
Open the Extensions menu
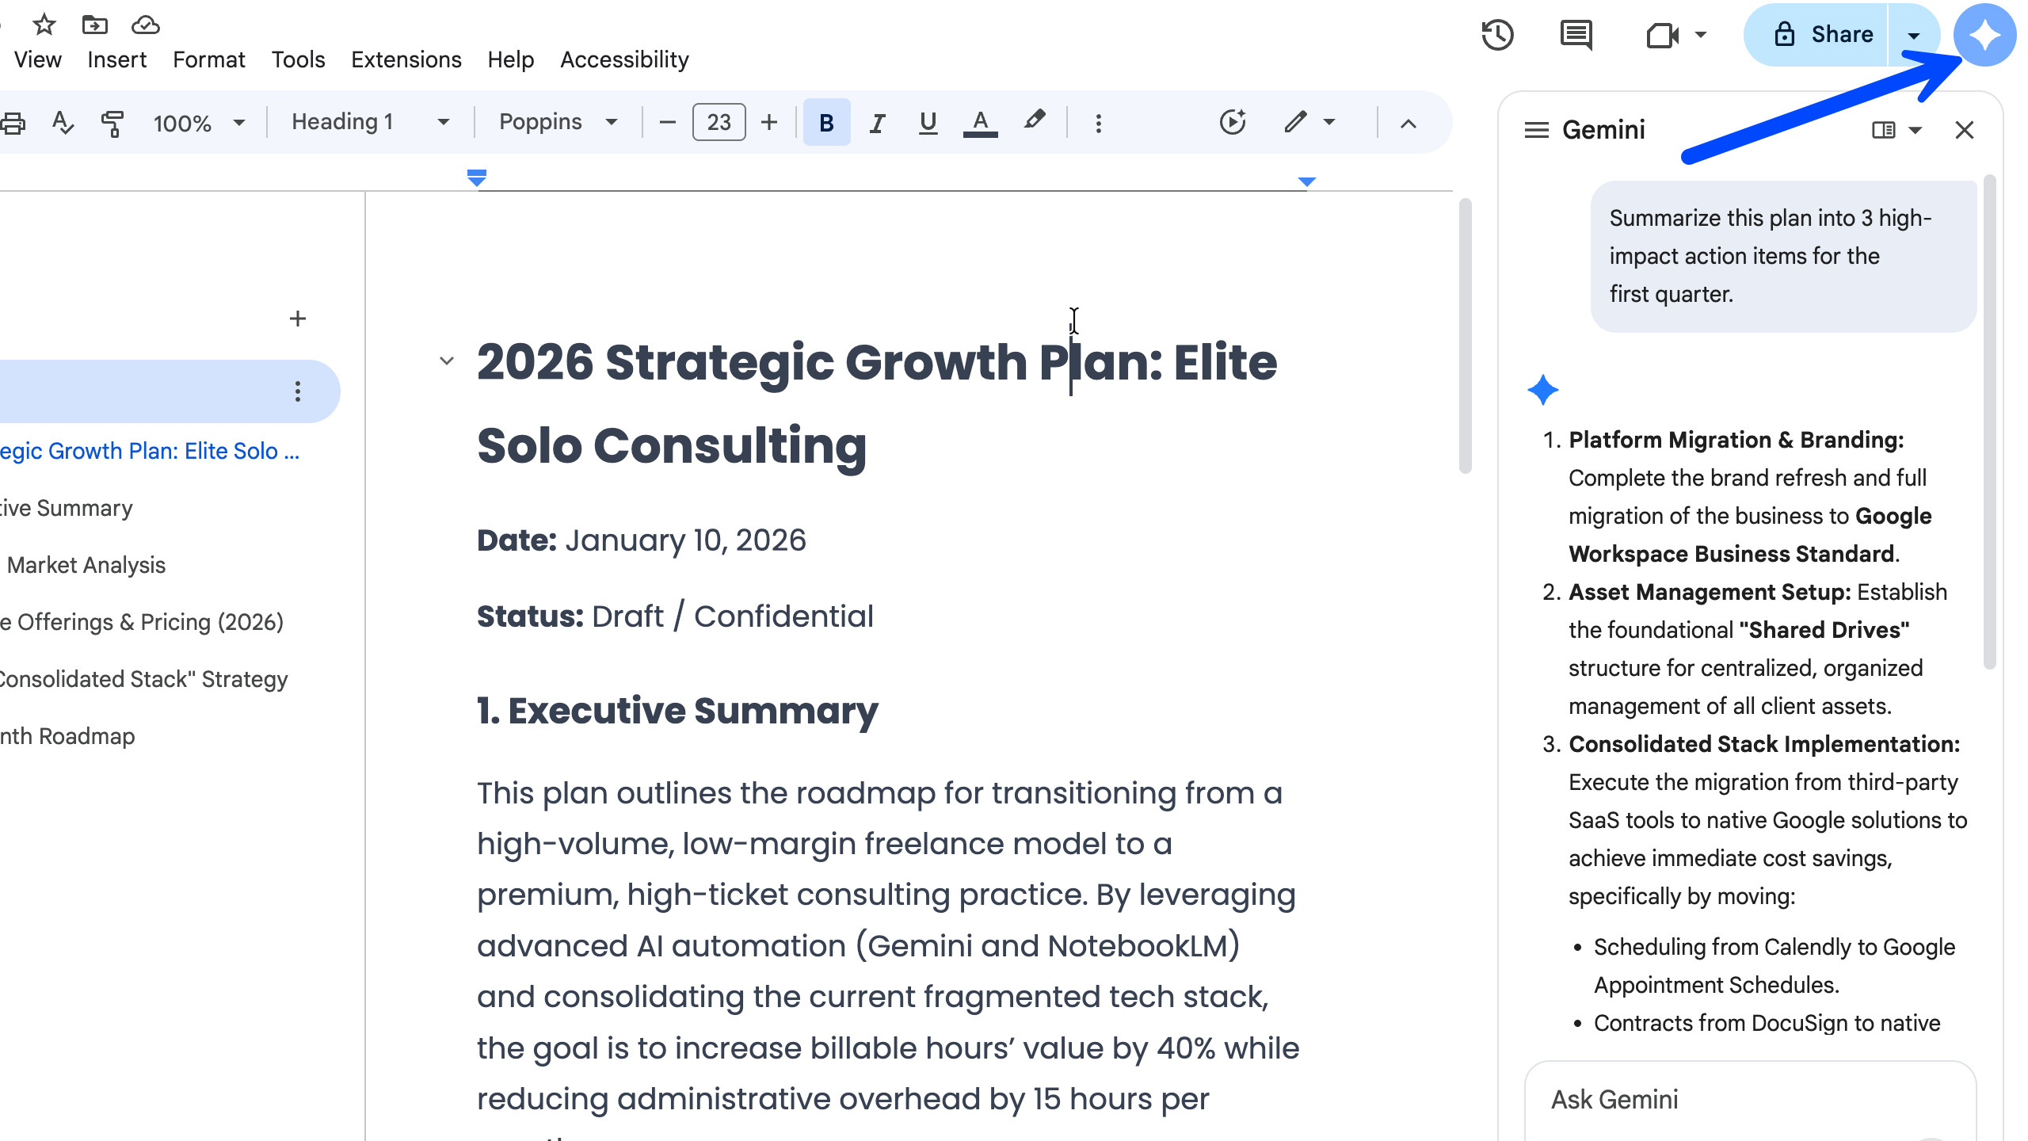click(x=406, y=59)
